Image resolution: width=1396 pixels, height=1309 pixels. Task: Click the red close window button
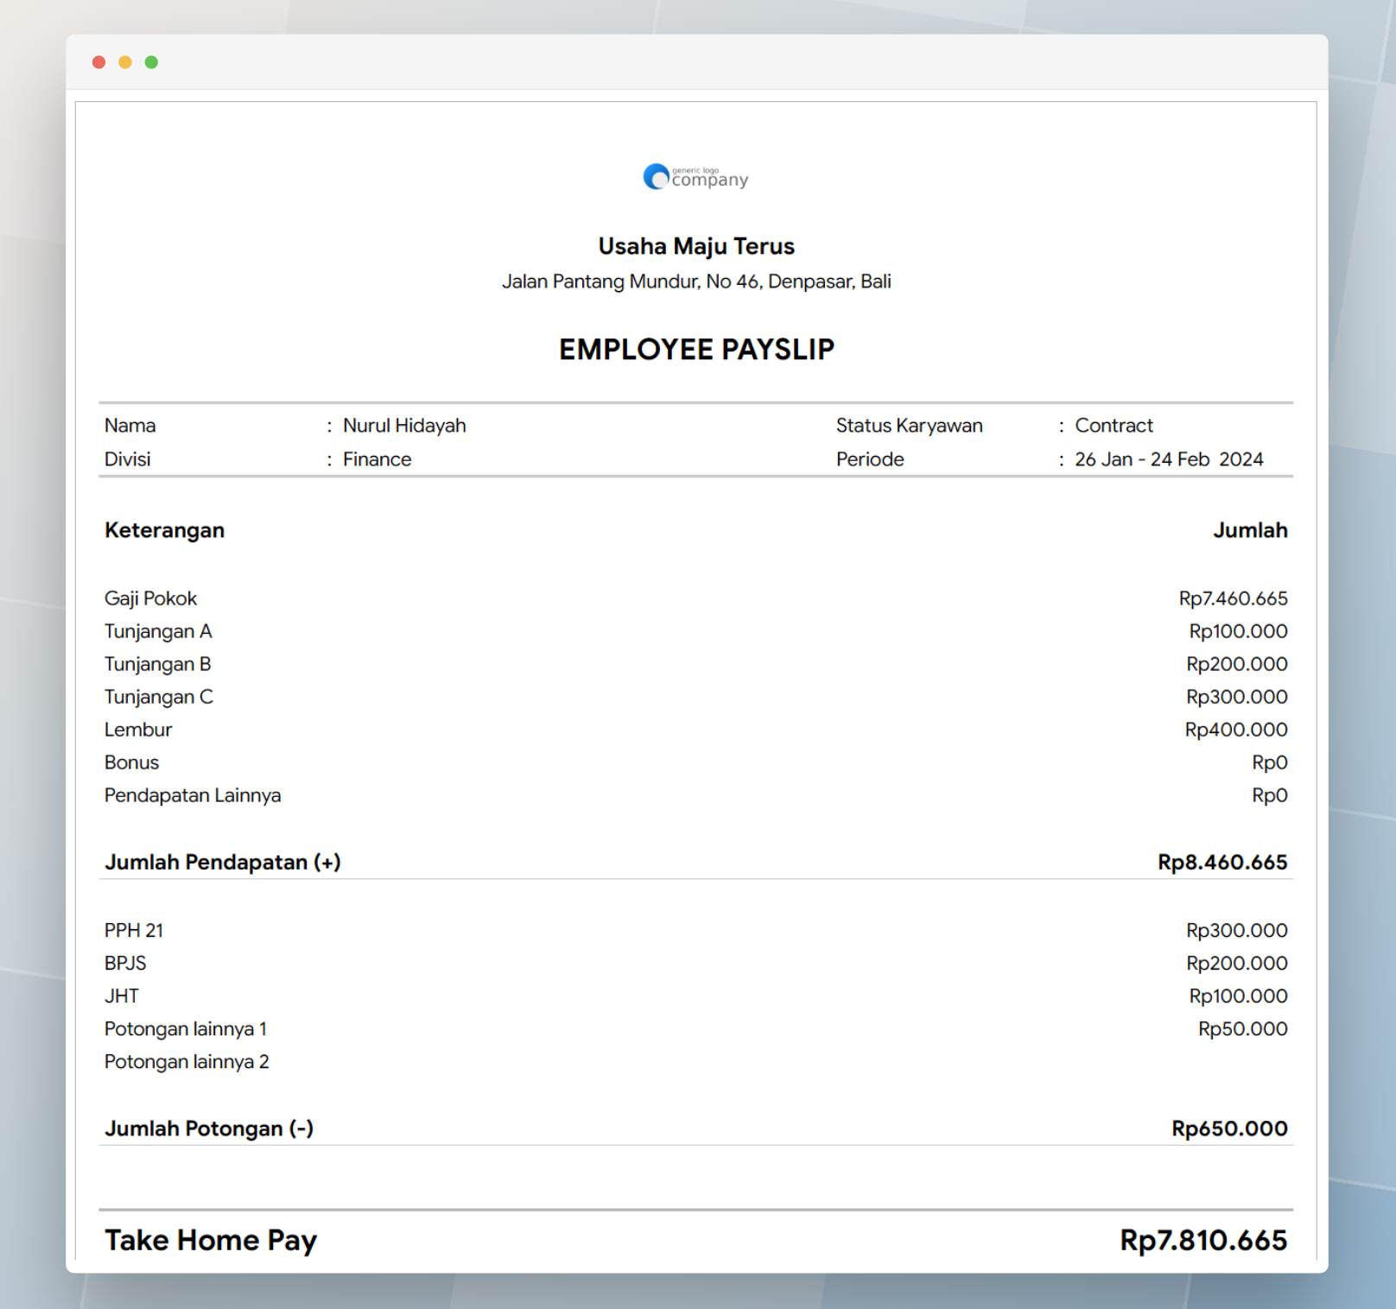[x=99, y=62]
